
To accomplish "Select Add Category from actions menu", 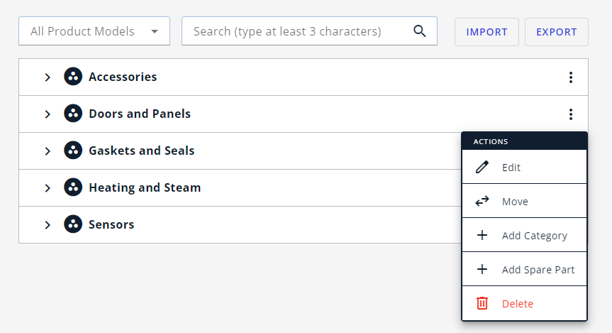I will [524, 235].
